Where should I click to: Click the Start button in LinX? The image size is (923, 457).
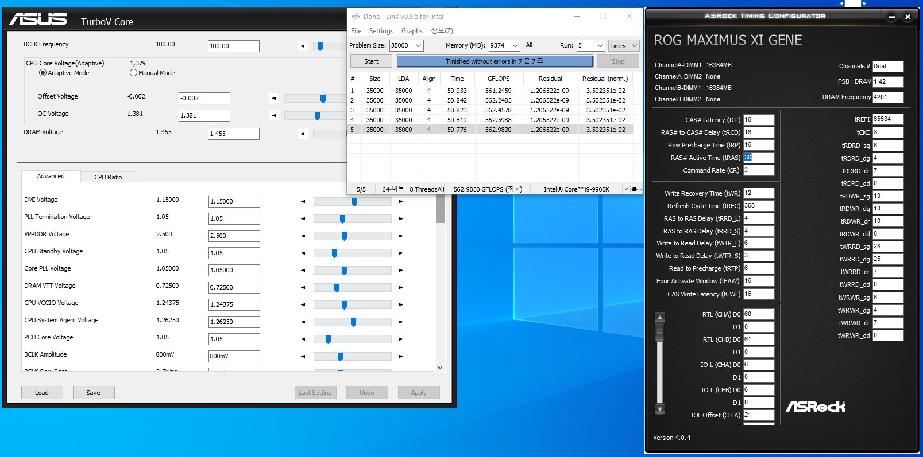point(371,61)
